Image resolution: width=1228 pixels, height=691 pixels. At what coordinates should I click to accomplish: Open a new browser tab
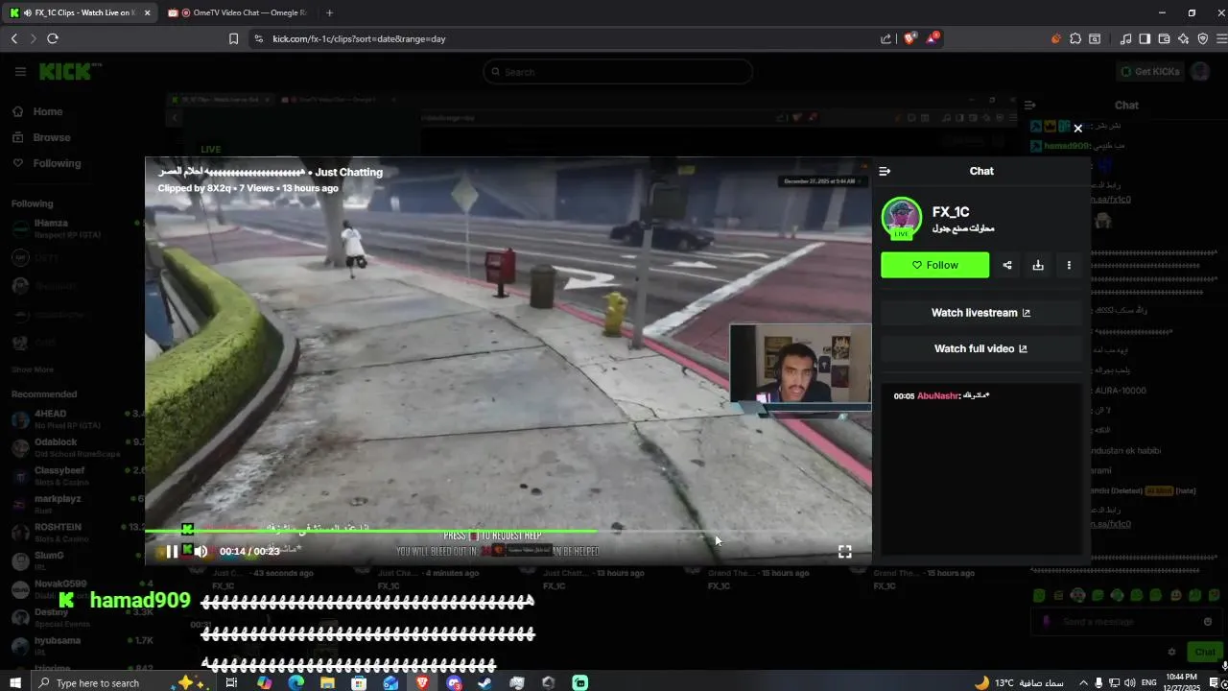(329, 12)
